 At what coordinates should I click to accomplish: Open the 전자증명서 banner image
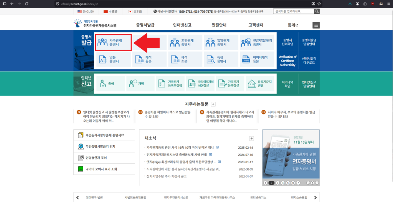[291, 155]
